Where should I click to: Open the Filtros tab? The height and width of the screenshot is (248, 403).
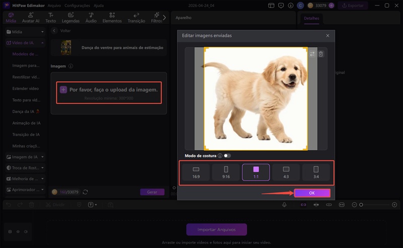coord(156,18)
